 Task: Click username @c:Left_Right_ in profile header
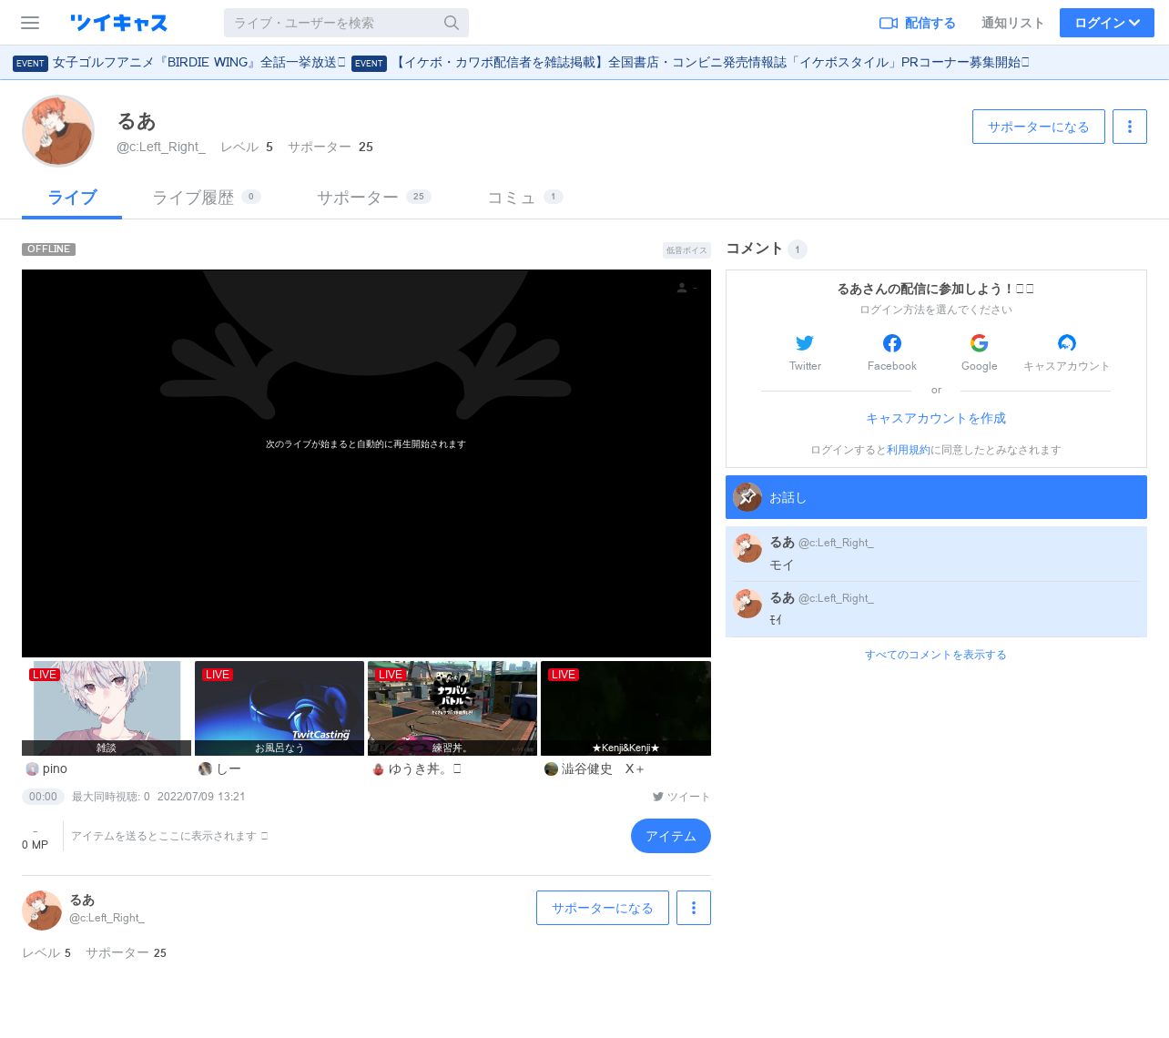161,147
